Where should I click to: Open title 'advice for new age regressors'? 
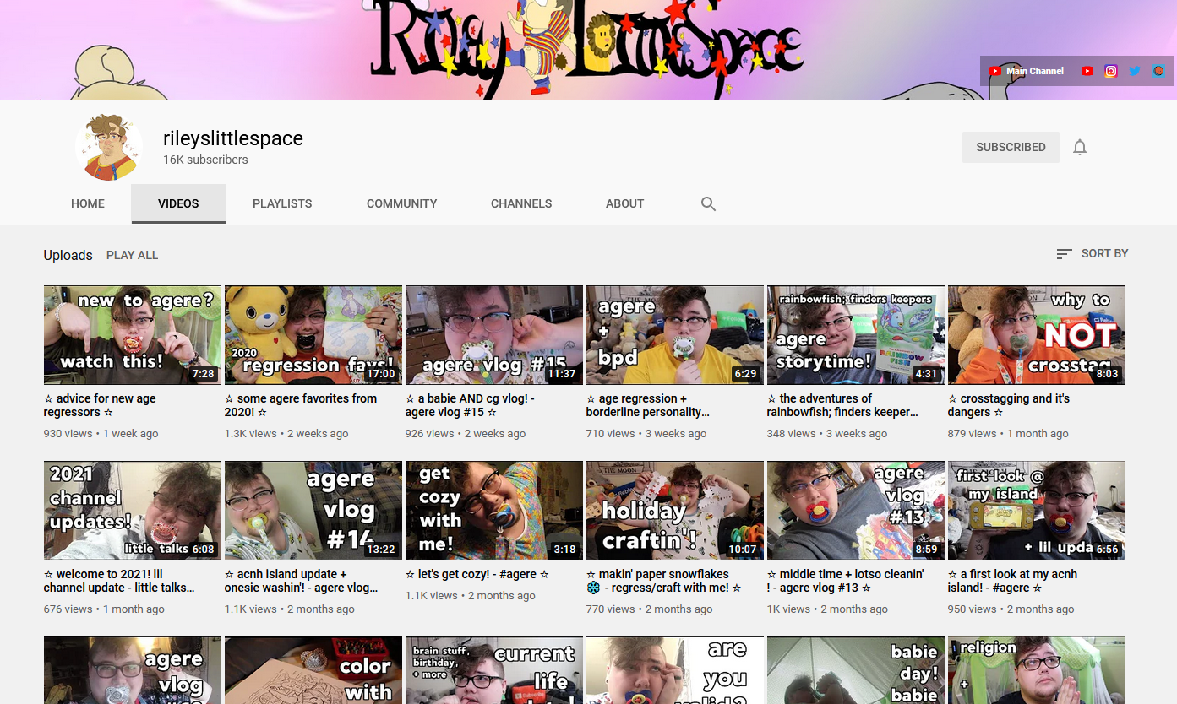click(x=100, y=405)
